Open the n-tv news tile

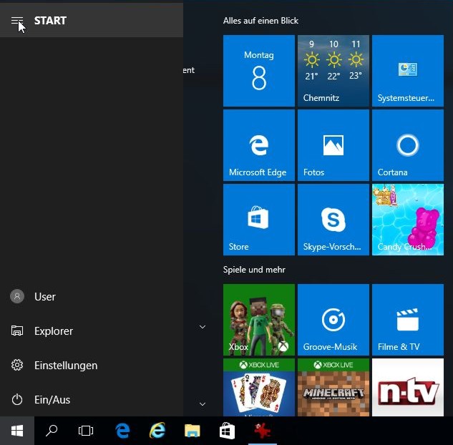(408, 387)
